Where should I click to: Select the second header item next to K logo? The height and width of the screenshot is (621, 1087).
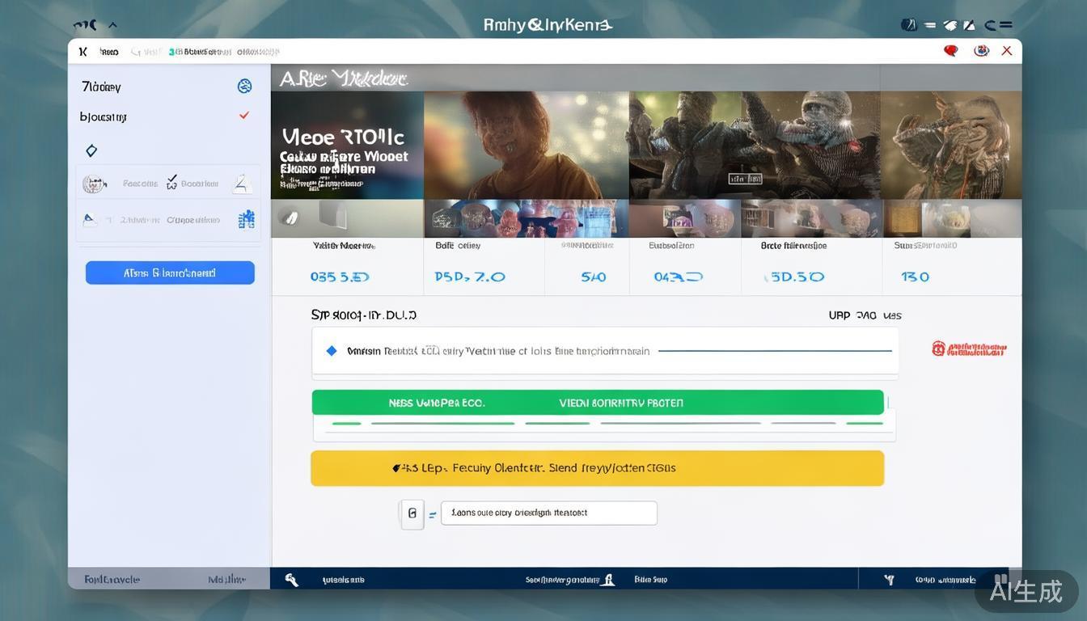click(109, 52)
